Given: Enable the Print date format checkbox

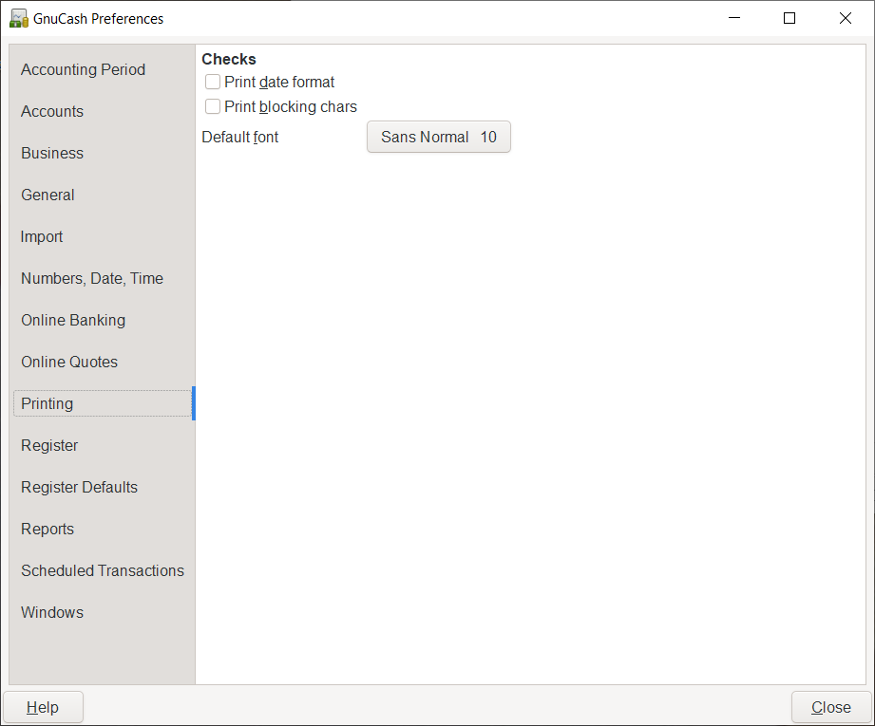Looking at the screenshot, I should (x=213, y=83).
